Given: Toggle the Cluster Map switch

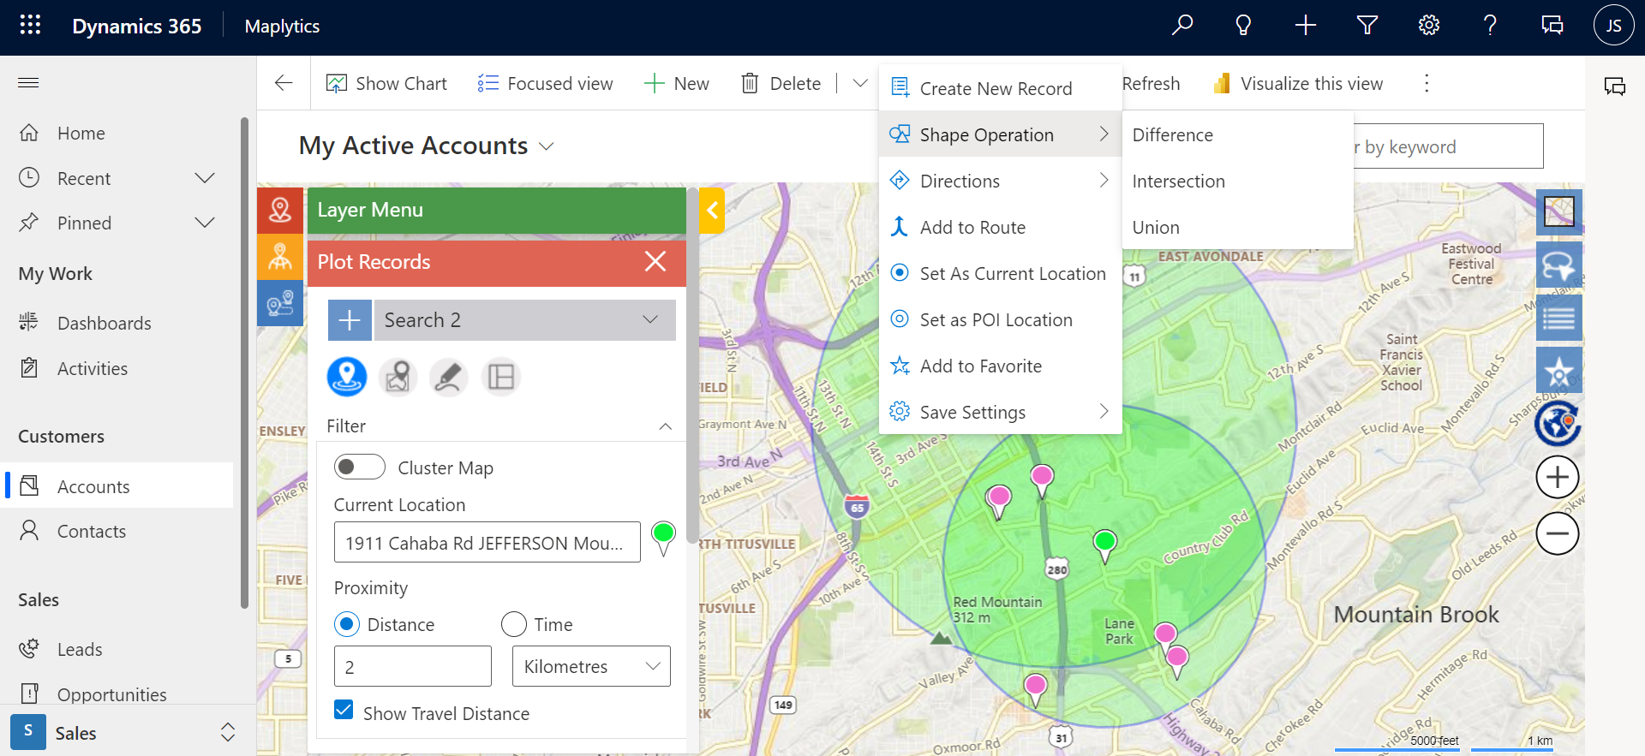Looking at the screenshot, I should click(x=359, y=467).
